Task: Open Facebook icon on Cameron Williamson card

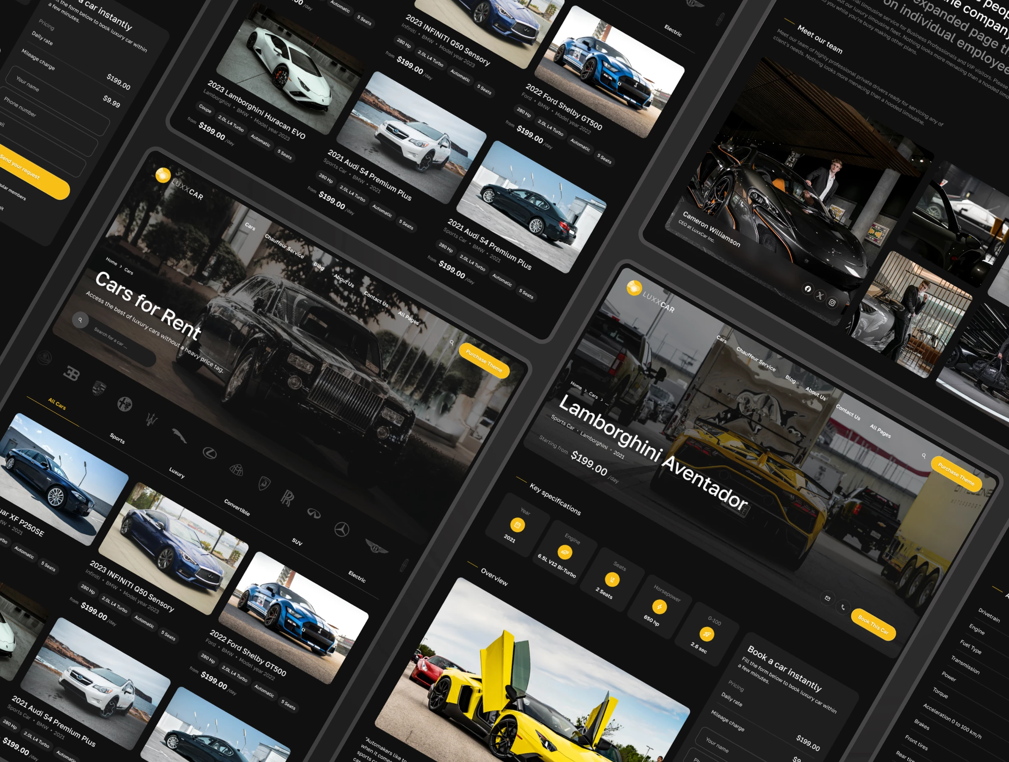Action: 808,288
